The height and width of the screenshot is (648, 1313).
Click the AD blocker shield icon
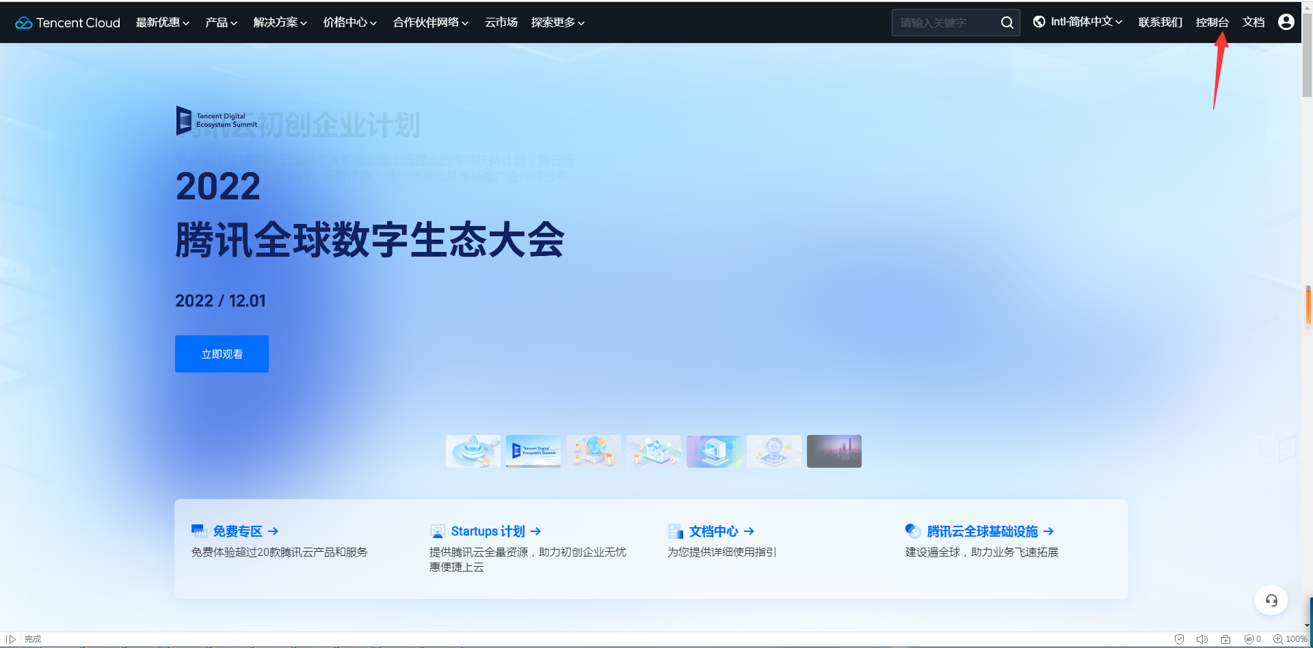point(1249,639)
